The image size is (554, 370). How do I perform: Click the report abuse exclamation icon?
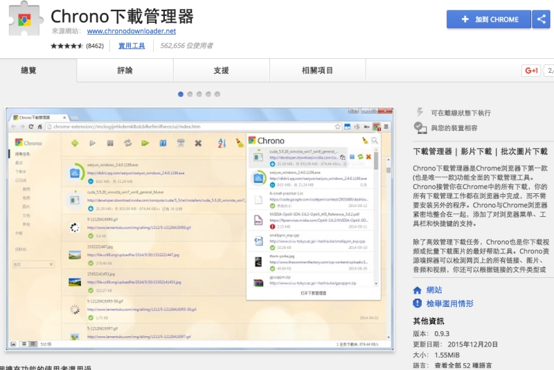418,303
